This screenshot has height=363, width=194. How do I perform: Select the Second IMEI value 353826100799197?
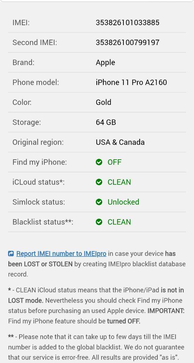tap(127, 43)
